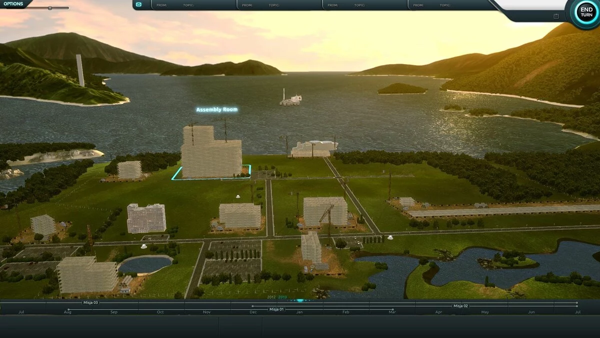The height and width of the screenshot is (338, 600).
Task: Click the END TURN button
Action: click(583, 13)
